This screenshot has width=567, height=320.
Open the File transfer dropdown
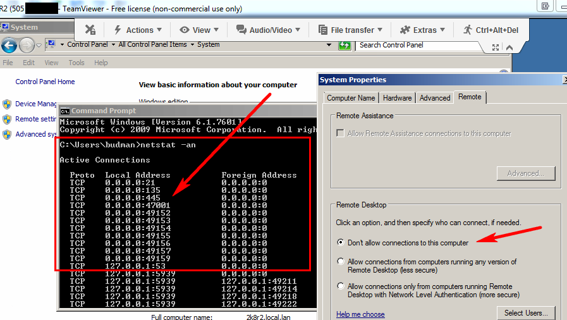click(350, 30)
